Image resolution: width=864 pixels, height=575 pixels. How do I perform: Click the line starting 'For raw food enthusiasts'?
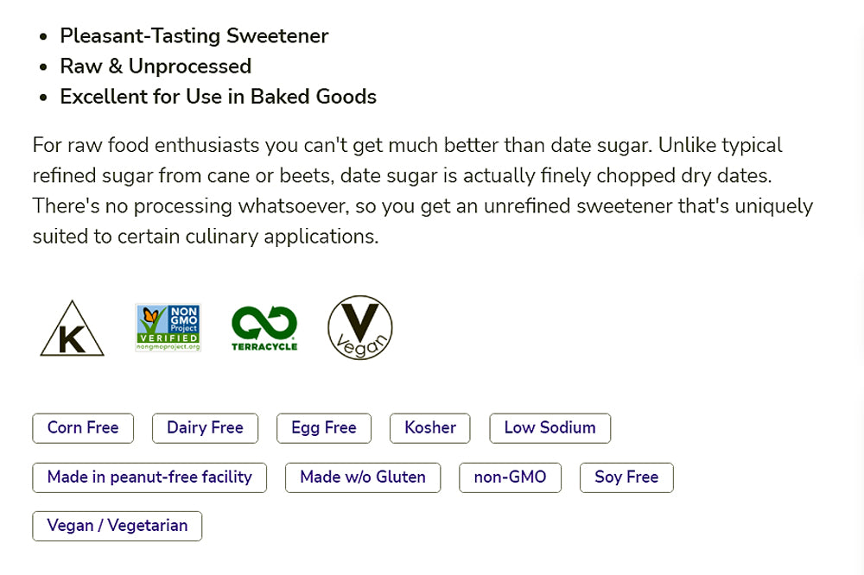(406, 145)
